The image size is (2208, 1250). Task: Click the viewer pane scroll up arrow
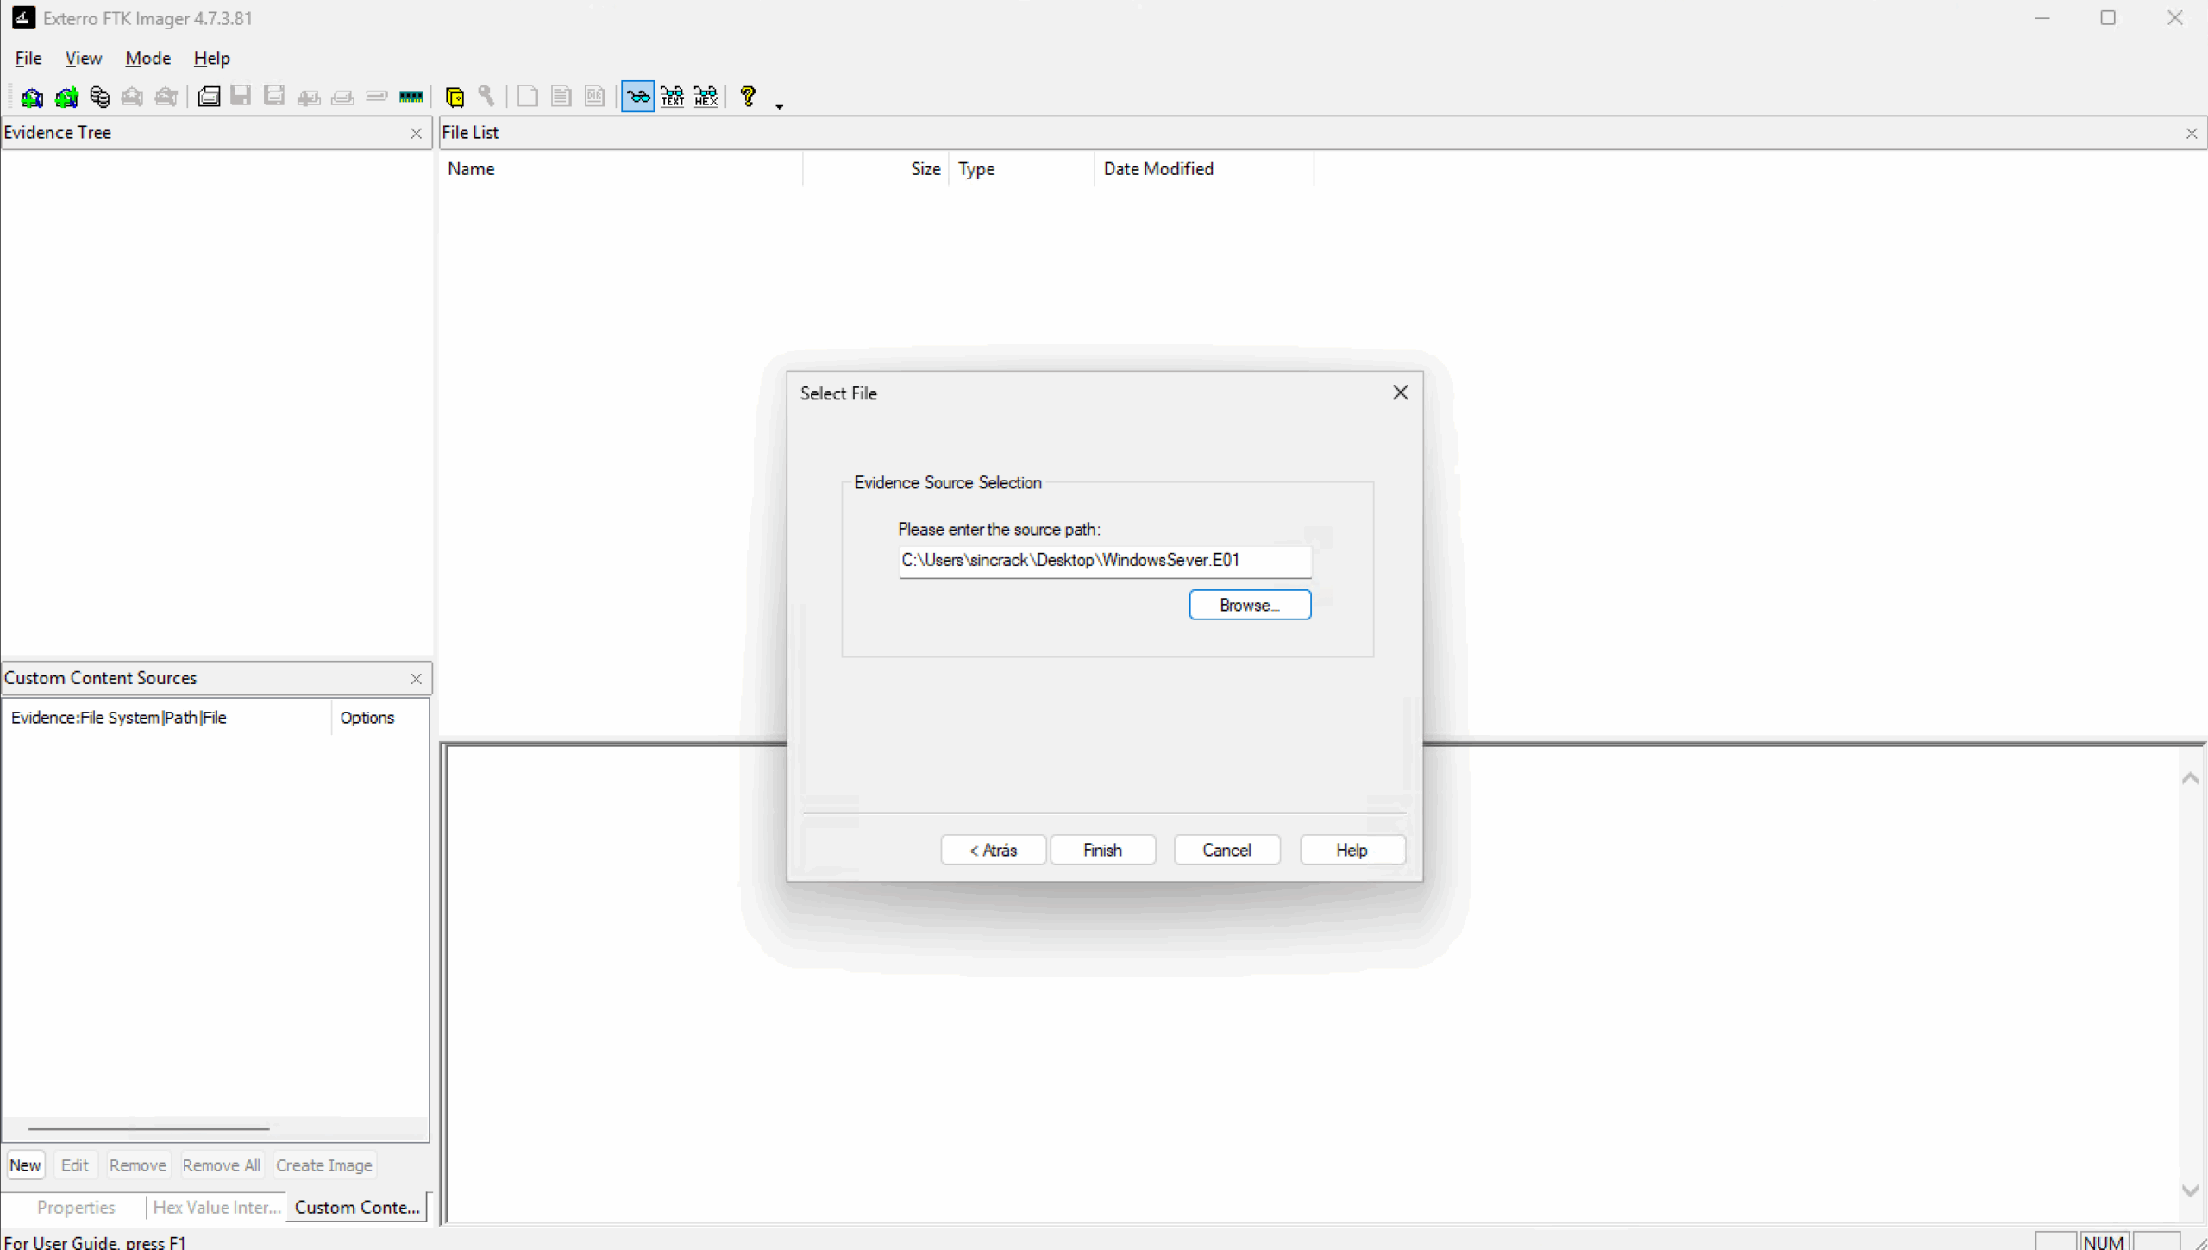click(2190, 778)
